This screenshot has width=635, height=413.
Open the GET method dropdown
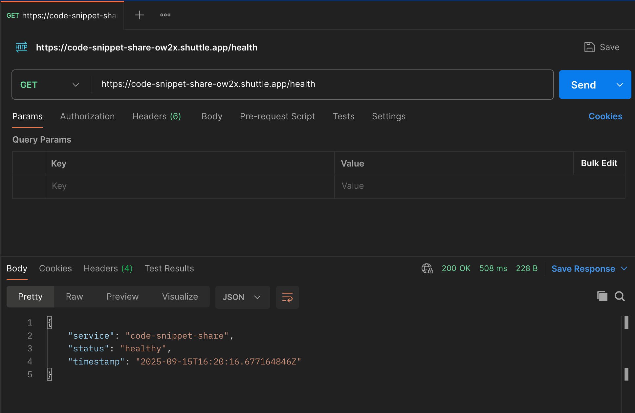click(76, 85)
